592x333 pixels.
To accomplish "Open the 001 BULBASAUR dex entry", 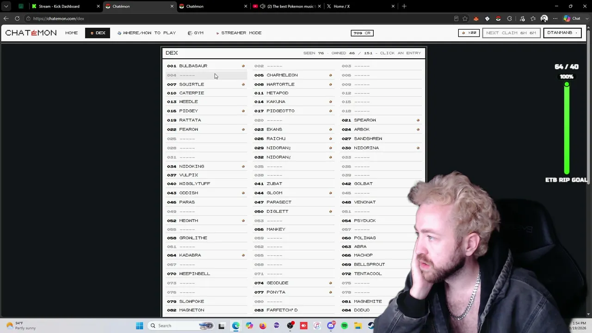I will click(x=206, y=66).
